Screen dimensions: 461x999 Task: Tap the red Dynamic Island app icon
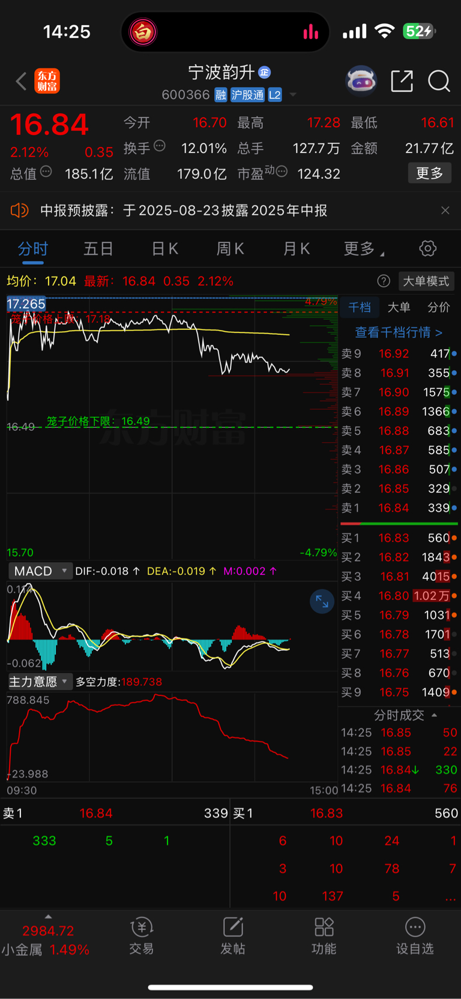143,32
